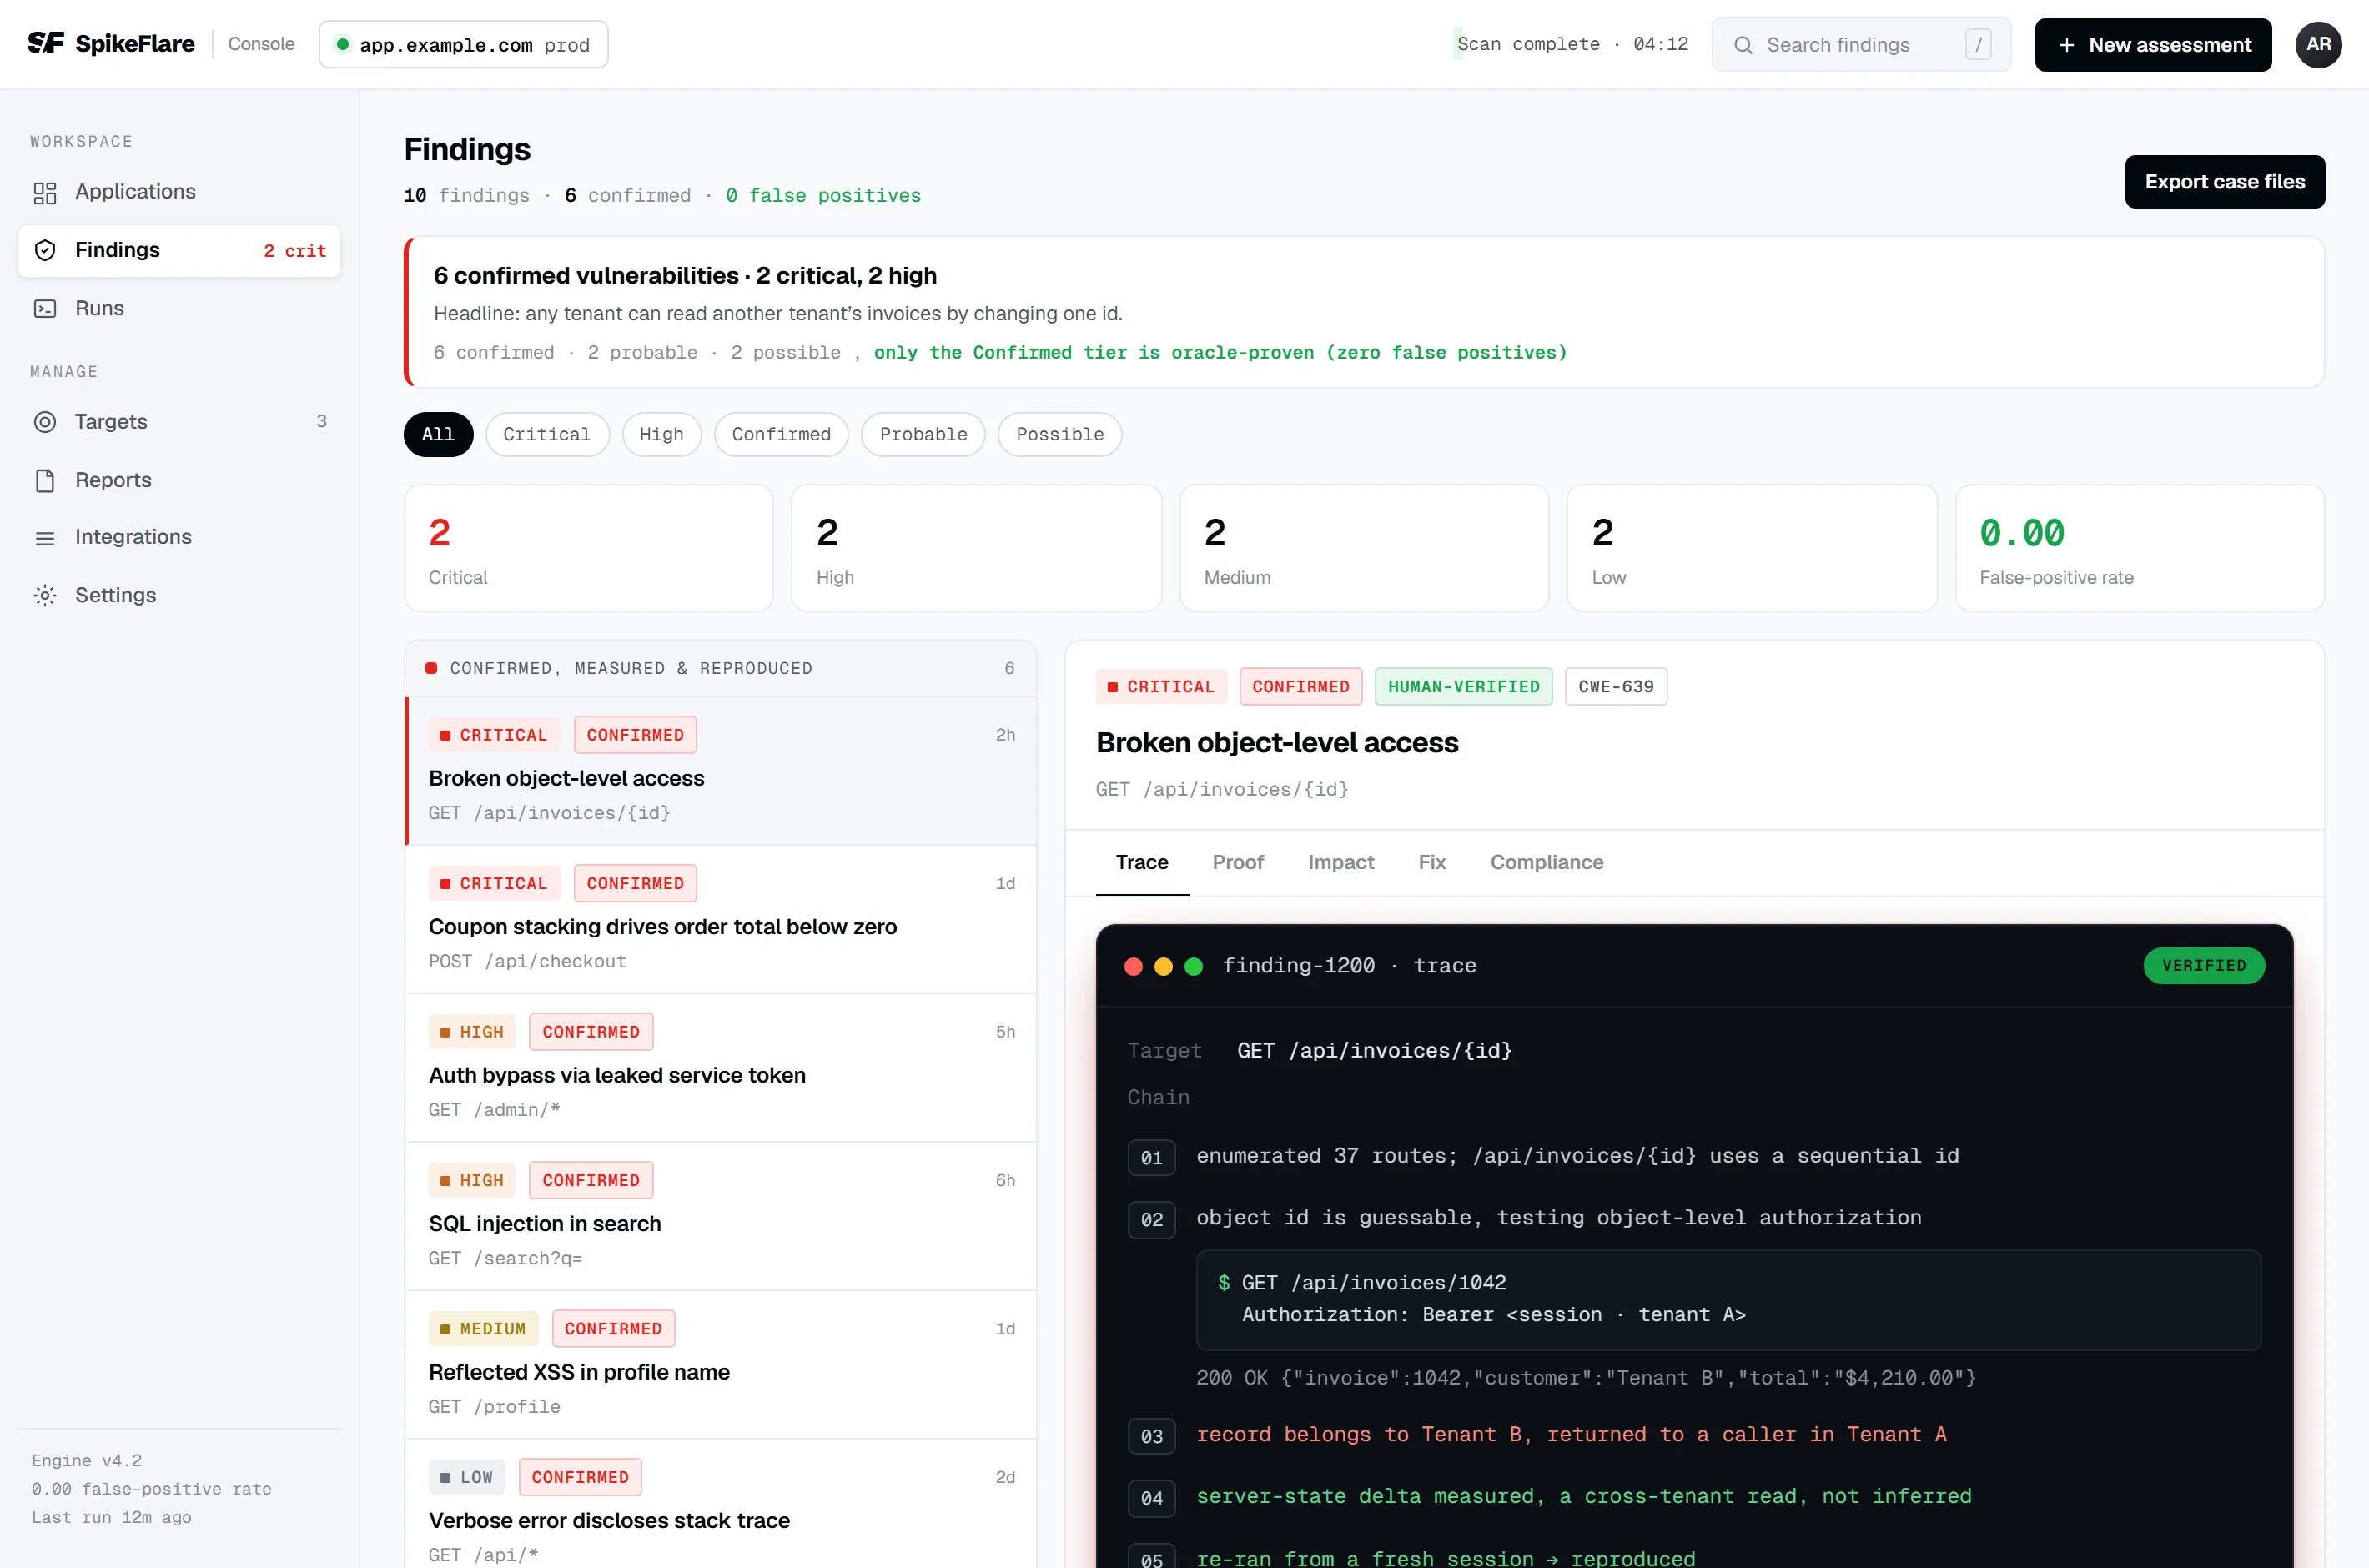
Task: Open the app.example.com prod target selector
Action: coord(463,44)
